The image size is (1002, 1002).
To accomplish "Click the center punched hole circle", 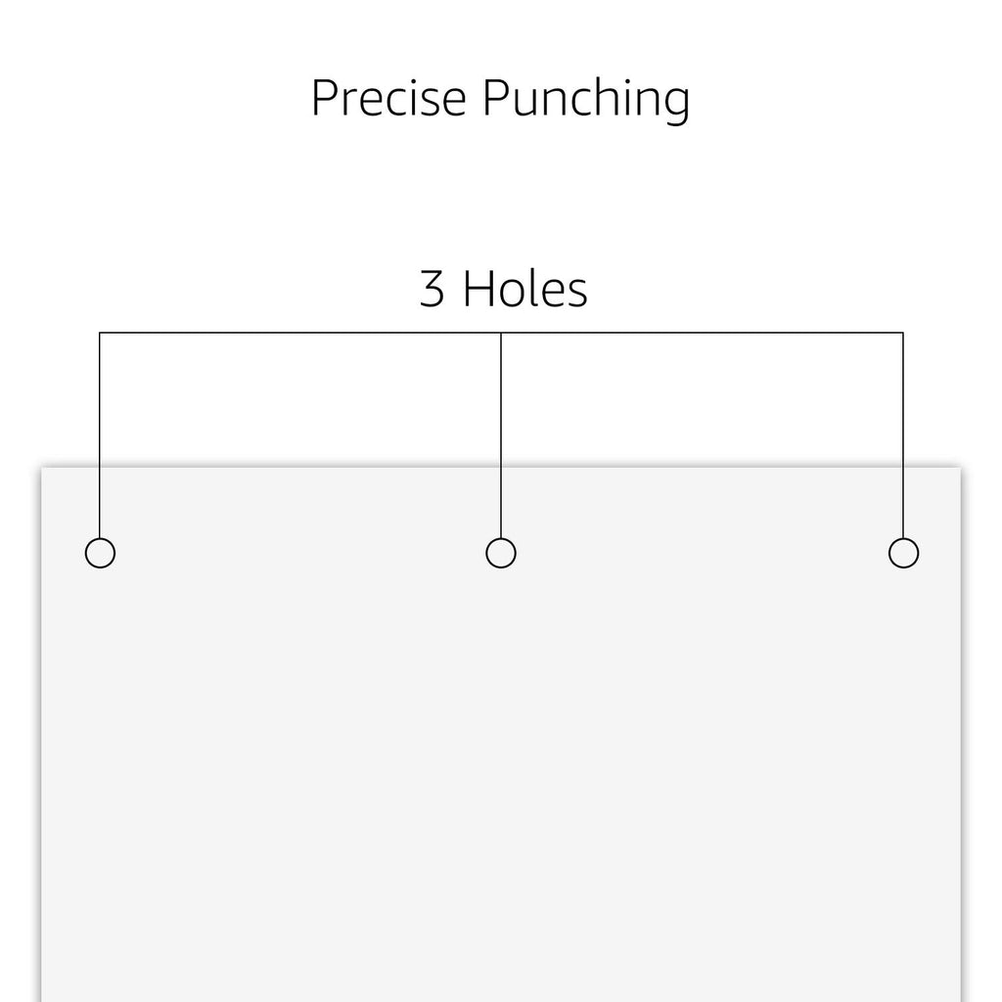I will pos(501,553).
